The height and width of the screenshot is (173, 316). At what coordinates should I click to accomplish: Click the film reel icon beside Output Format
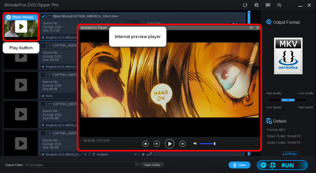point(269,22)
